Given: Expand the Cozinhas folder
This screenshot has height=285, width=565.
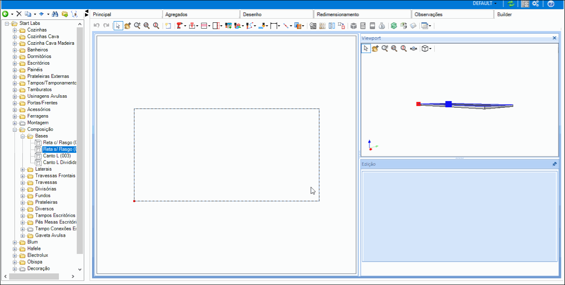Looking at the screenshot, I should point(15,30).
